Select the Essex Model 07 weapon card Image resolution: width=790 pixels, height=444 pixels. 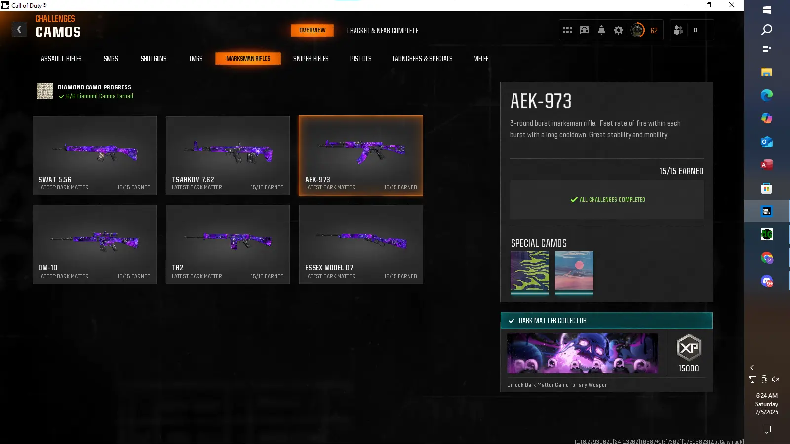coord(361,244)
